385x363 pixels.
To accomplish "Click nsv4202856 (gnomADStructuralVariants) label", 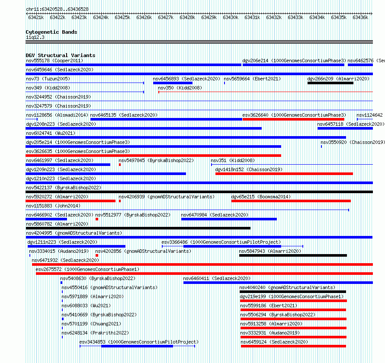I will click(143, 251).
